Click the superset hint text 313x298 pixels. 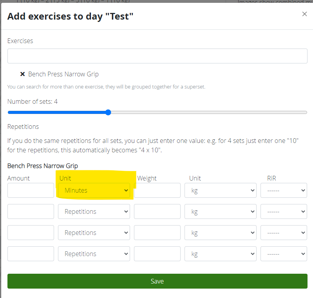click(106, 87)
